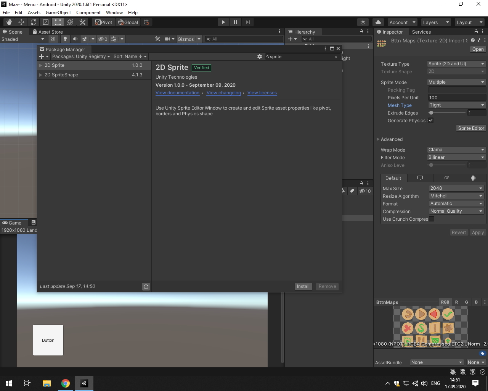Open the custom editor tools
The image size is (488, 391).
(x=82, y=22)
